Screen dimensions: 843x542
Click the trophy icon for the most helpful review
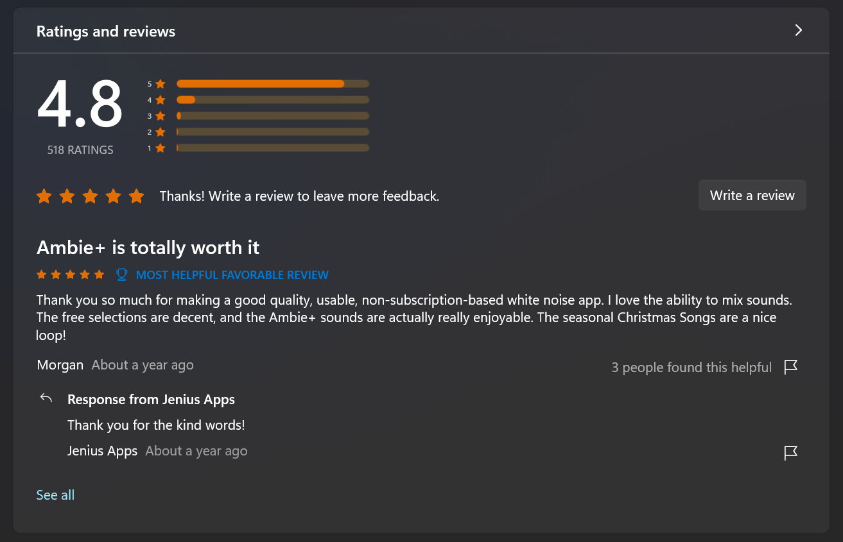point(121,275)
